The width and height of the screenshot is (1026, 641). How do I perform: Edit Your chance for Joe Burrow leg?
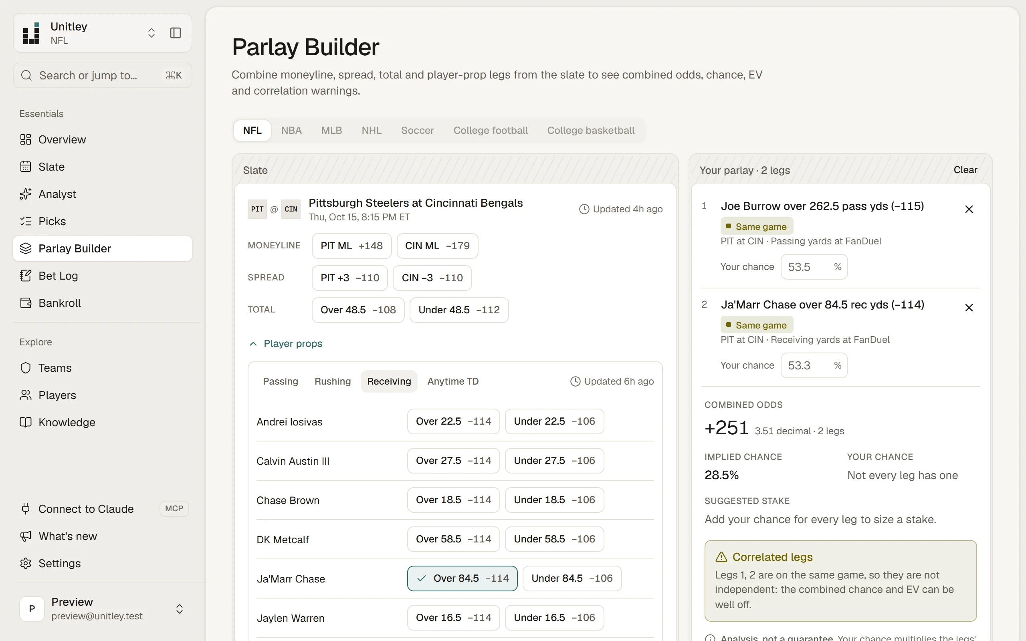click(x=814, y=267)
